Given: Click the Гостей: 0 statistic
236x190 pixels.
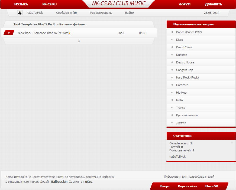Looking at the screenshot, I should (176, 147).
